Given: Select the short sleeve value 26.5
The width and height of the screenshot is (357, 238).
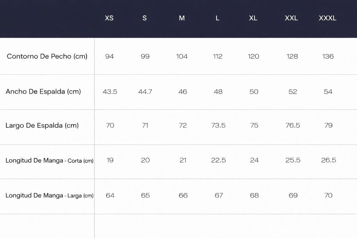Looking at the screenshot, I should [x=328, y=160].
